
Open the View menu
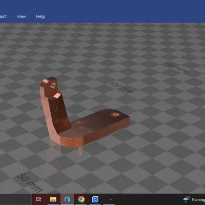pos(22,16)
